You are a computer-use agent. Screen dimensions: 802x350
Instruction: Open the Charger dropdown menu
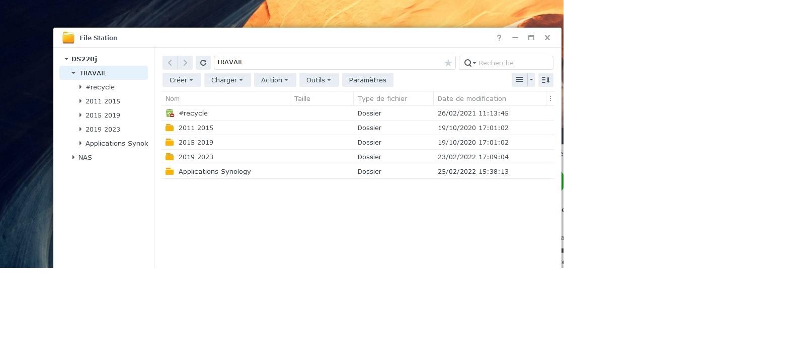[227, 80]
